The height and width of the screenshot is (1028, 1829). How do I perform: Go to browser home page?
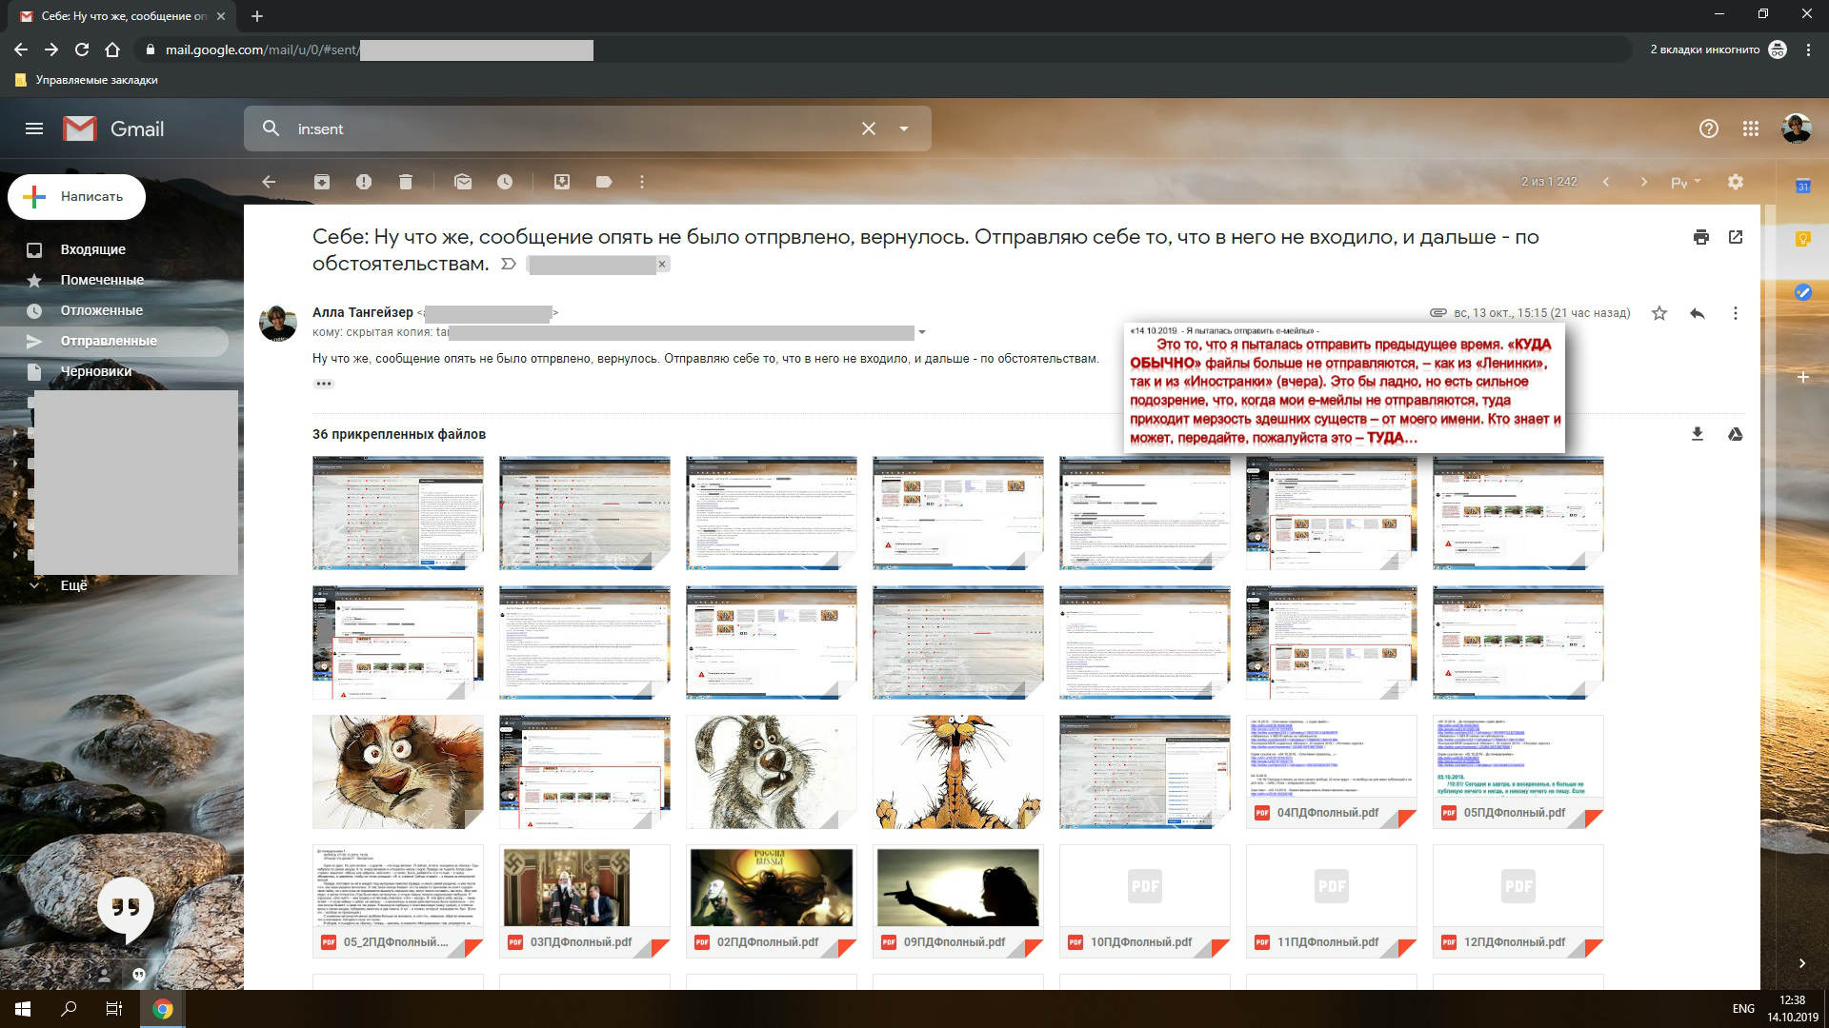coord(112,49)
